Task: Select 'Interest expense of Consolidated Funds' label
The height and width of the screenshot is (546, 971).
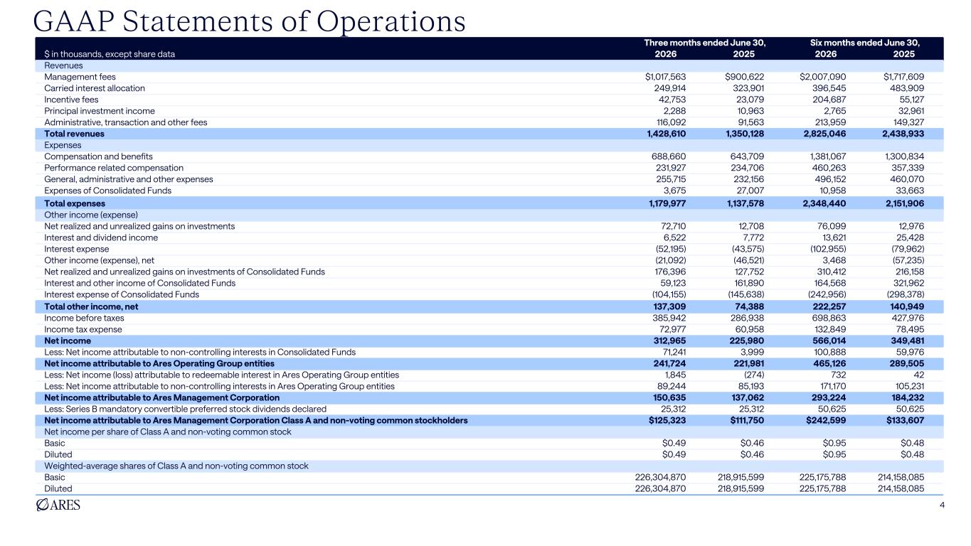Action: 121,294
